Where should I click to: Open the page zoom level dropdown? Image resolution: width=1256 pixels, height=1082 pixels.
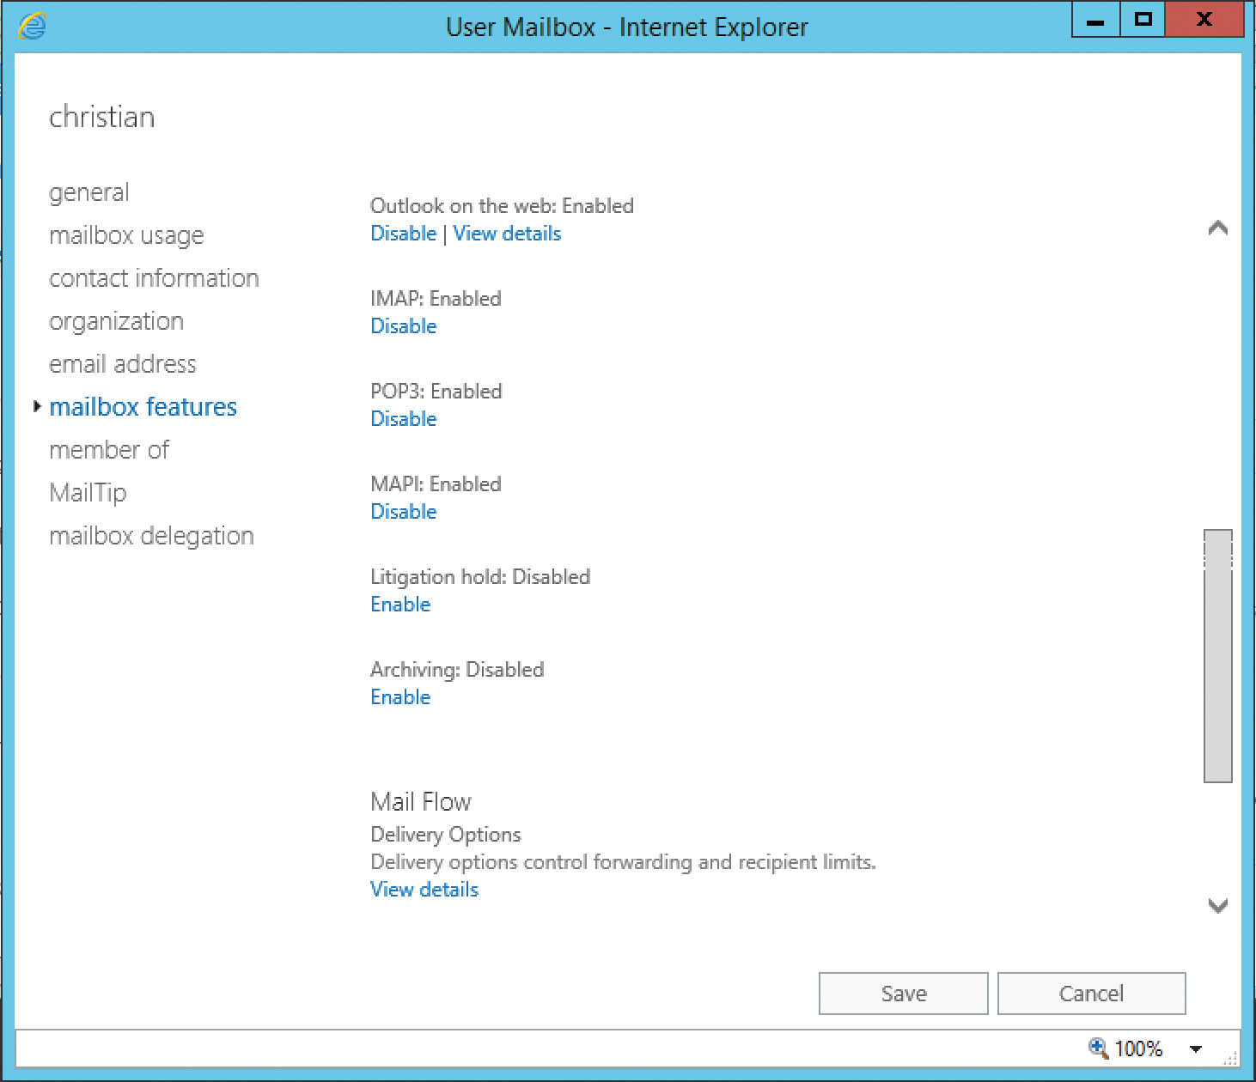pyautogui.click(x=1194, y=1048)
